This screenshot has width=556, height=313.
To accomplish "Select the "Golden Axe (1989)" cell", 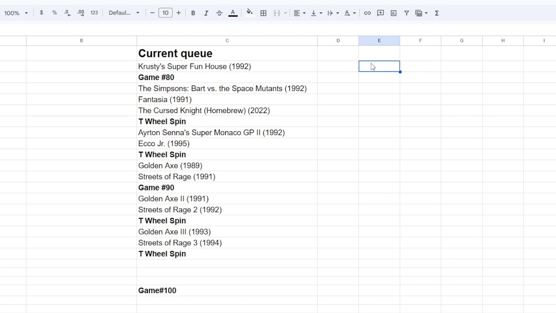I will (227, 166).
